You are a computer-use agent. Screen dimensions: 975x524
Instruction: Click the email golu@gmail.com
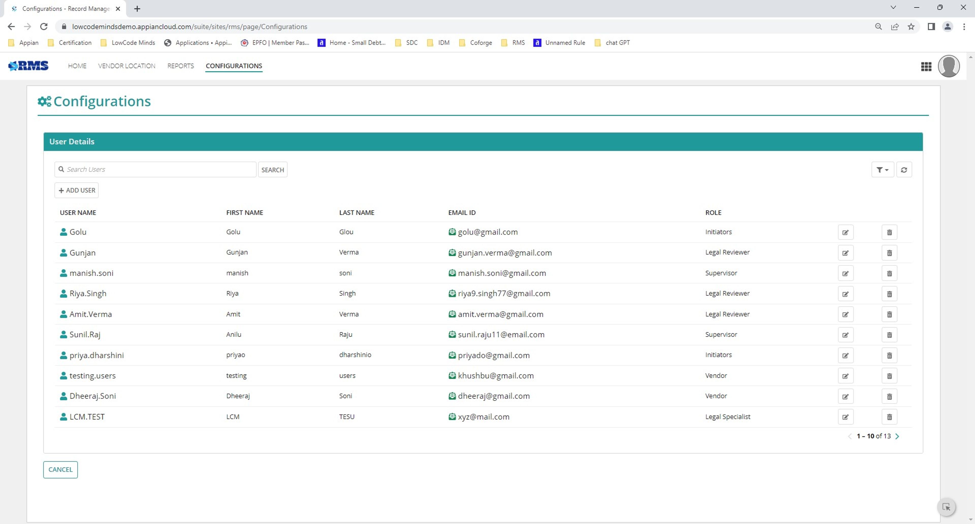(487, 232)
